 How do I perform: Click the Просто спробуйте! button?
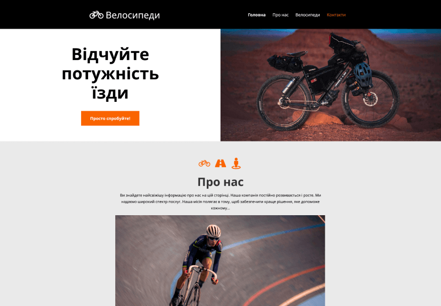coord(110,118)
